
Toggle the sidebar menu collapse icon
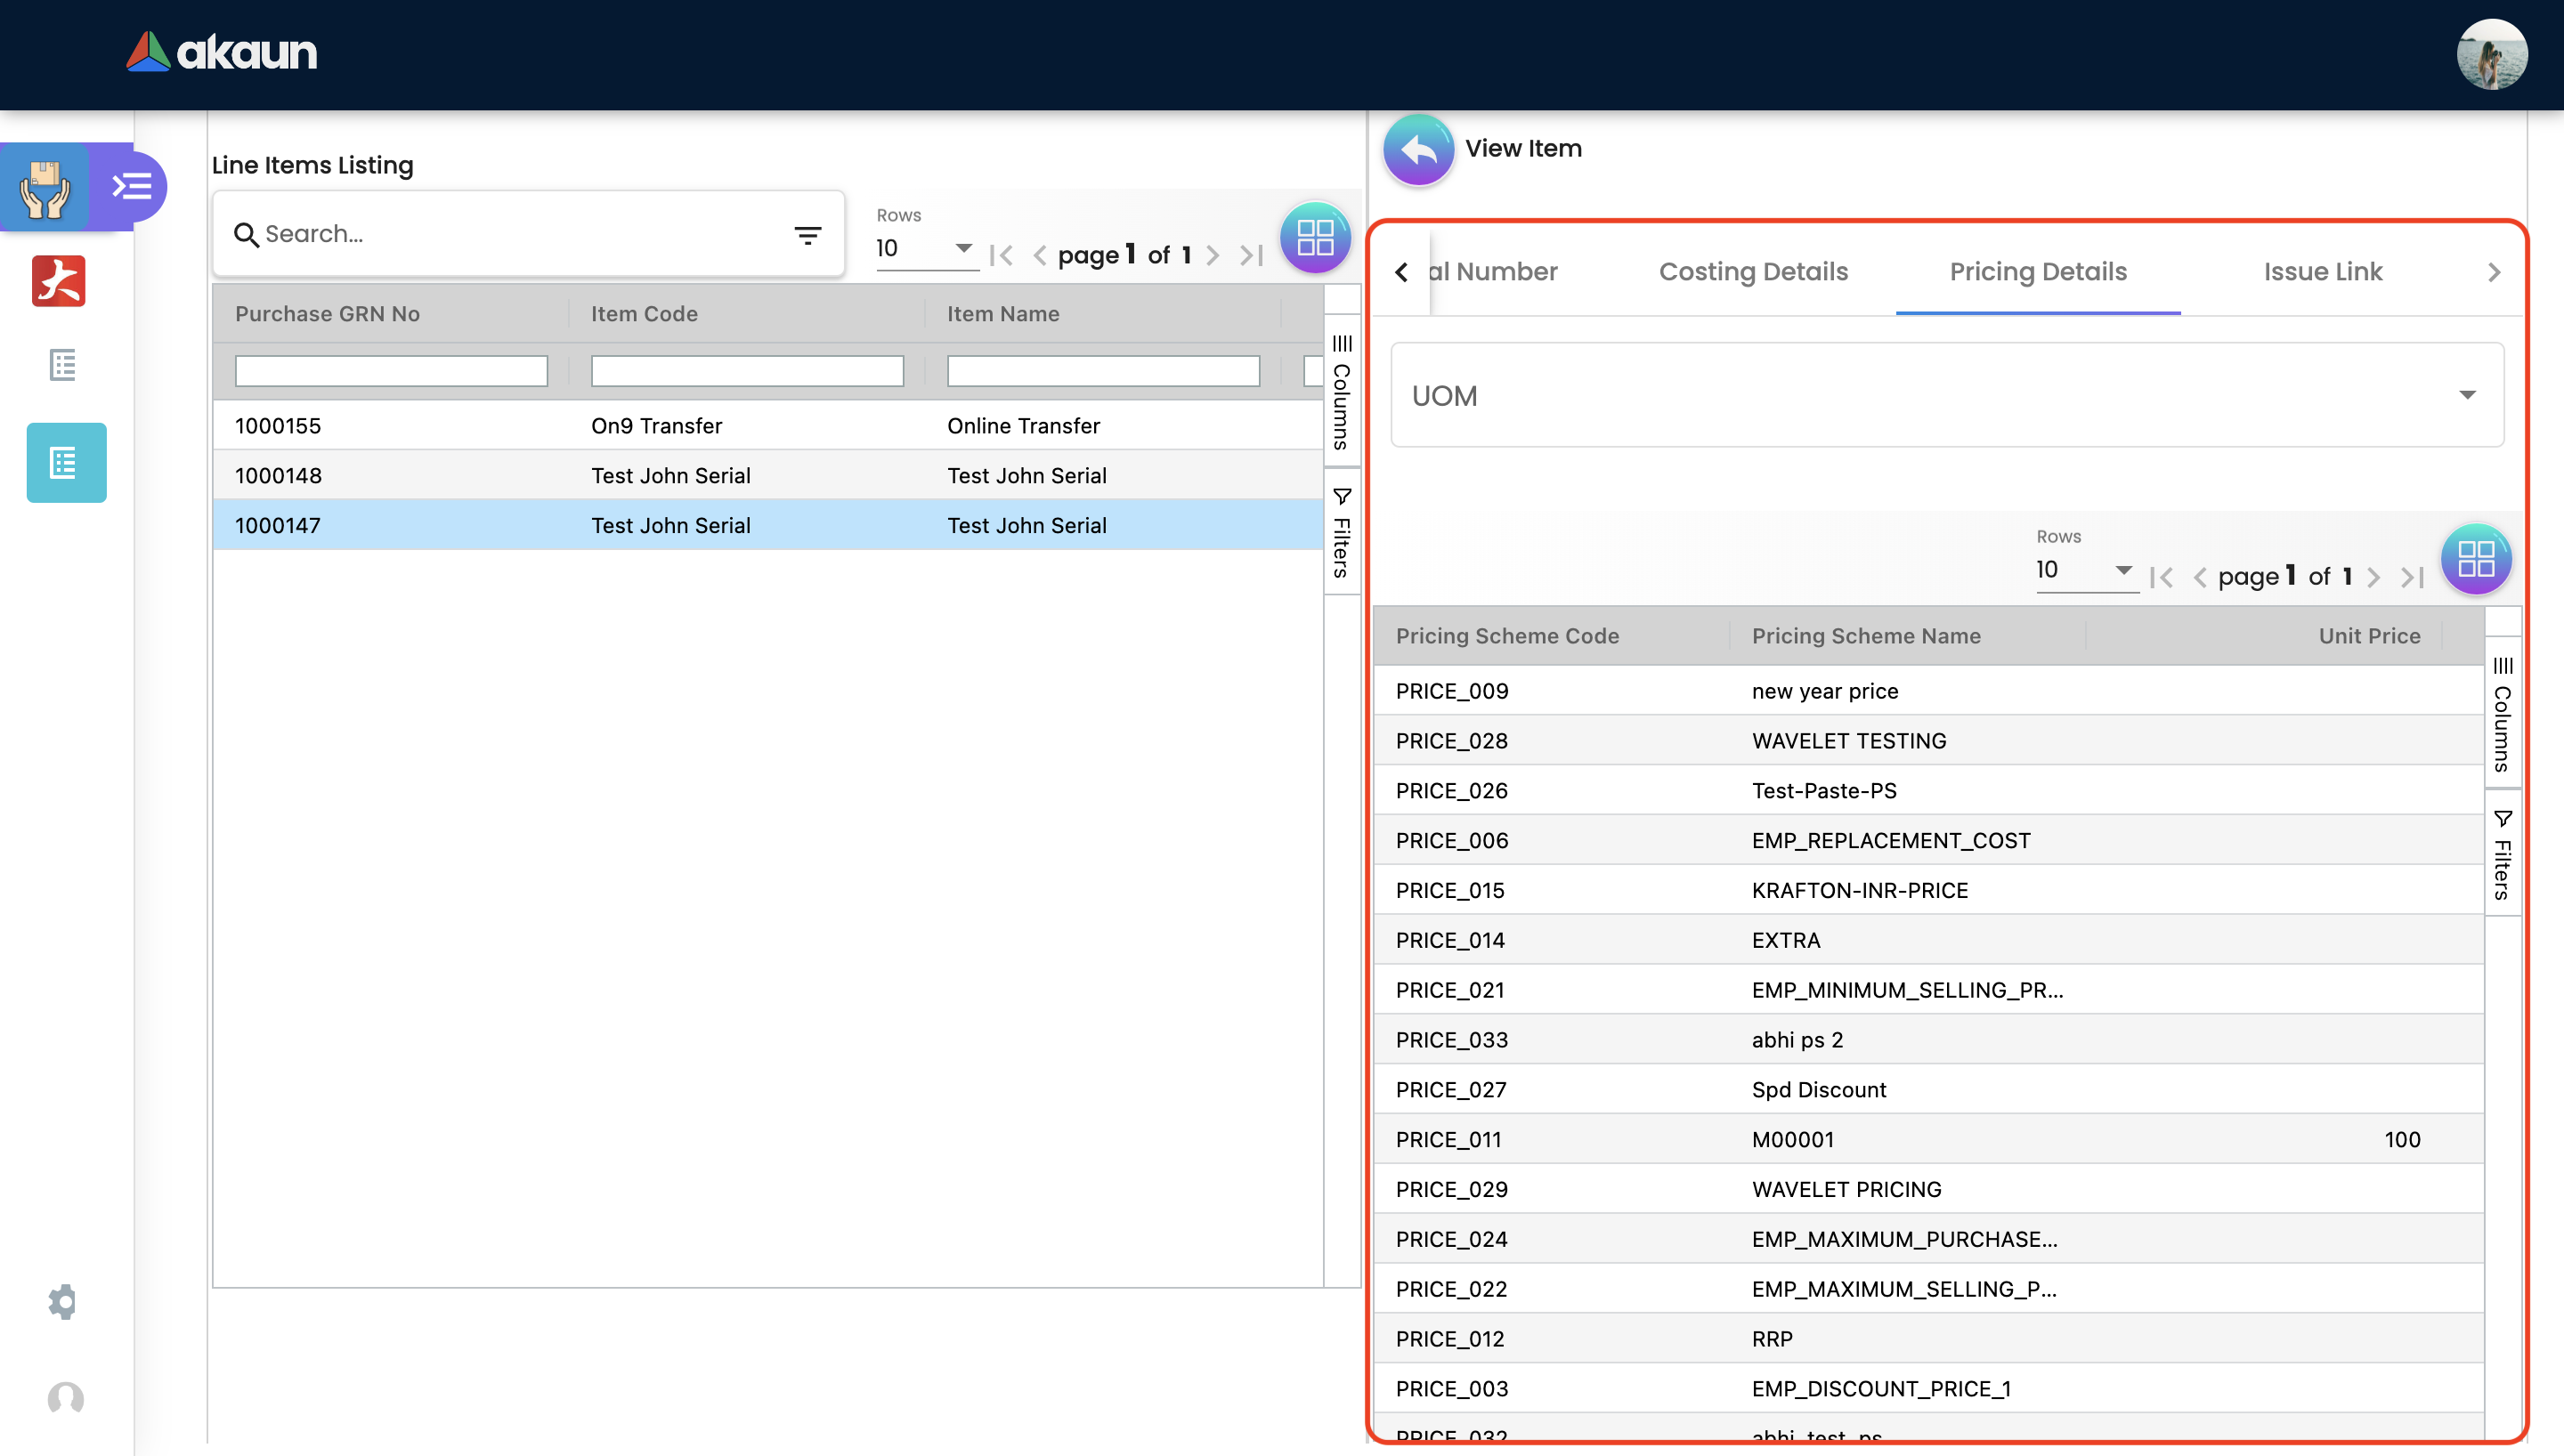131,186
